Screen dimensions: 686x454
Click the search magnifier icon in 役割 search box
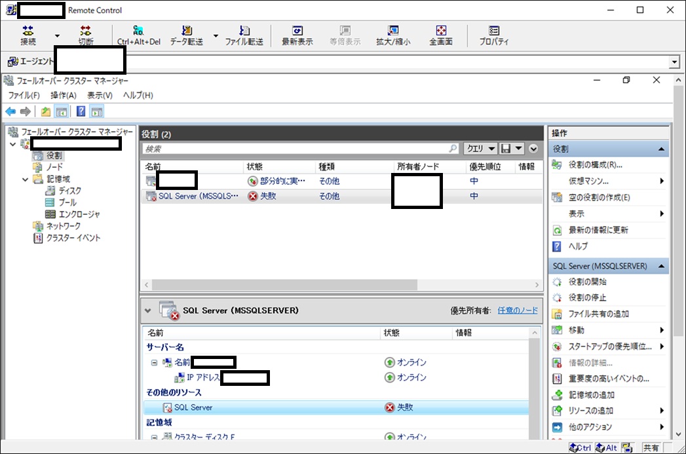click(453, 149)
